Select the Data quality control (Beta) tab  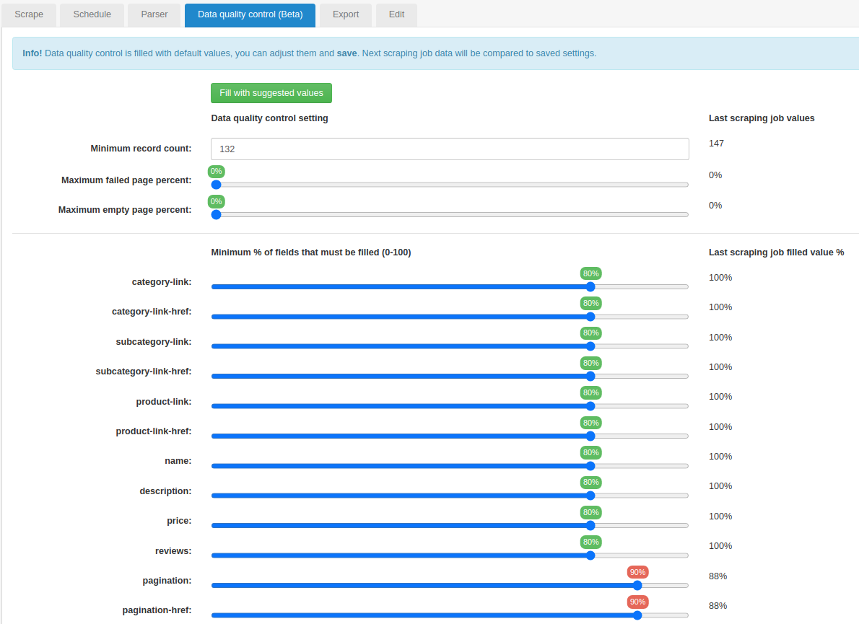250,14
